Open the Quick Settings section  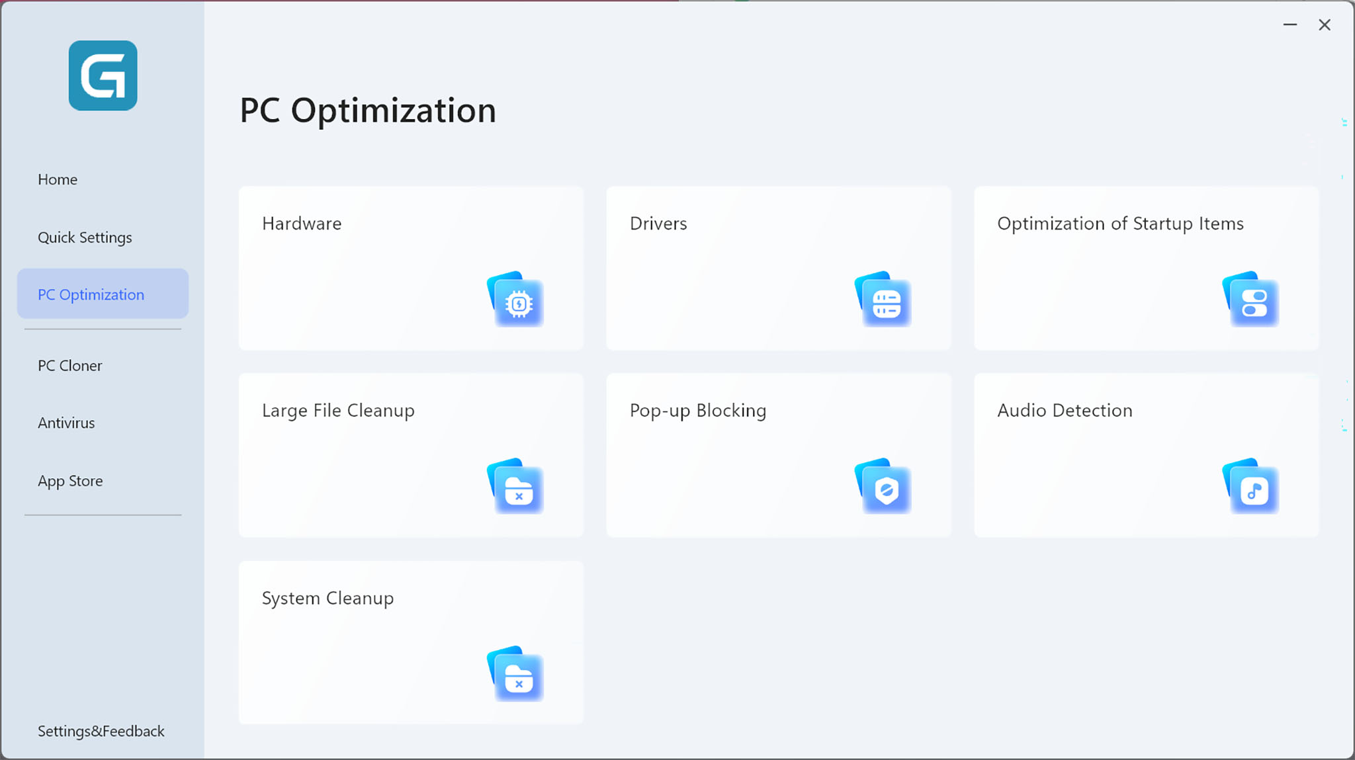click(x=85, y=237)
